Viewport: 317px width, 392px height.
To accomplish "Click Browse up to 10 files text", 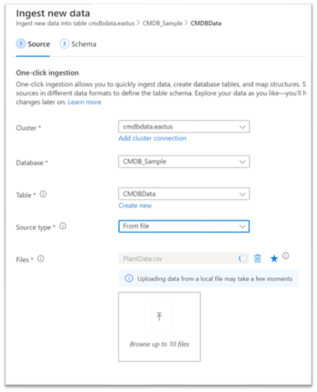I will coord(159,344).
